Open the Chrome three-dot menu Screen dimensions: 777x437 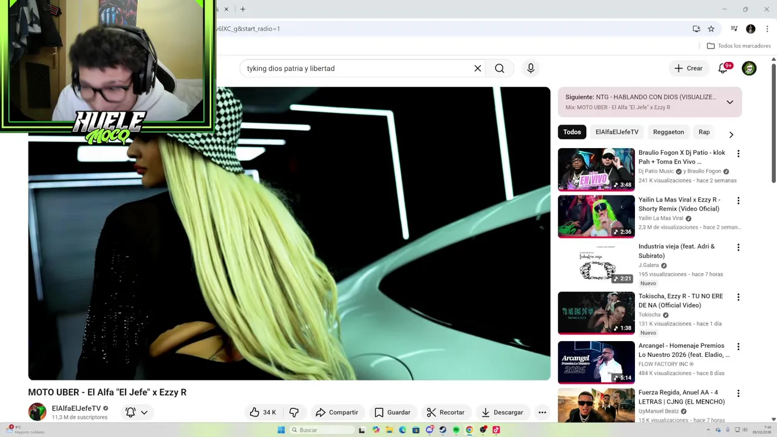(767, 29)
